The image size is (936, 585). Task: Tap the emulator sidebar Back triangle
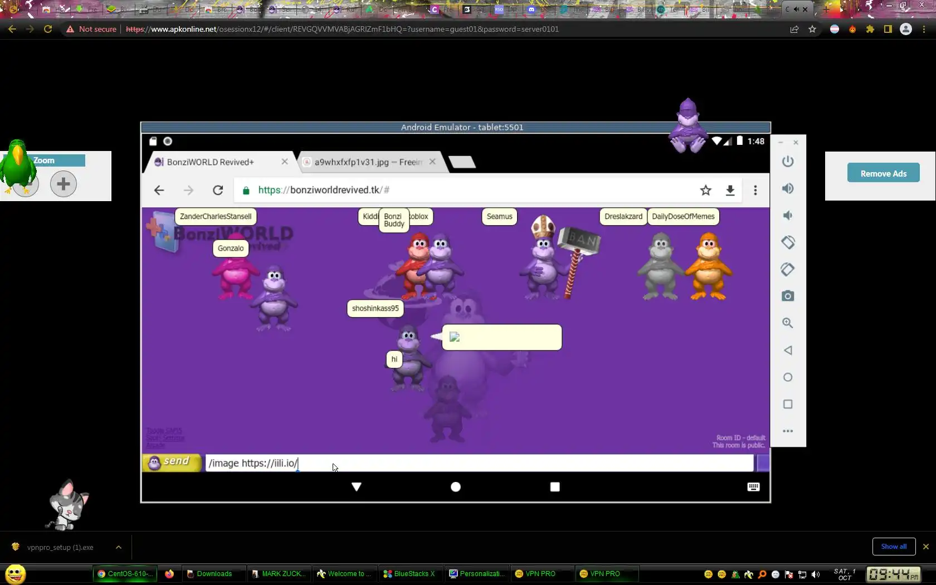tap(788, 350)
